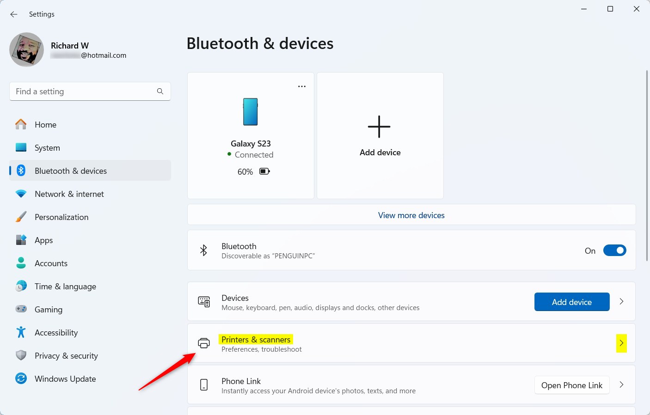Click the Windows Update refresh icon
This screenshot has height=415, width=650.
(21, 378)
